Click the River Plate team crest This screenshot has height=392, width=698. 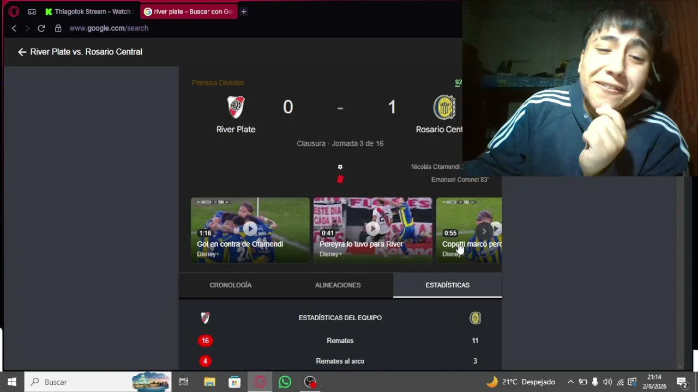pyautogui.click(x=236, y=107)
